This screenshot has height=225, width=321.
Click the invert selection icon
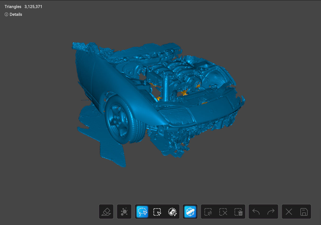(208, 212)
